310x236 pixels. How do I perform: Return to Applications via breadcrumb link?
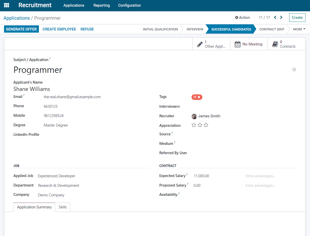click(x=17, y=18)
